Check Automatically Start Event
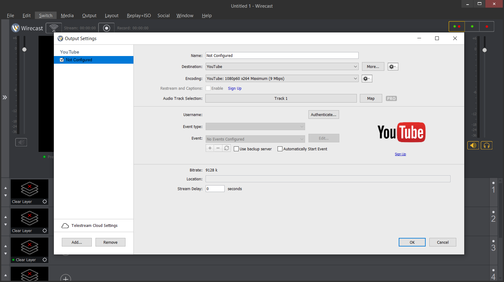 (x=280, y=149)
